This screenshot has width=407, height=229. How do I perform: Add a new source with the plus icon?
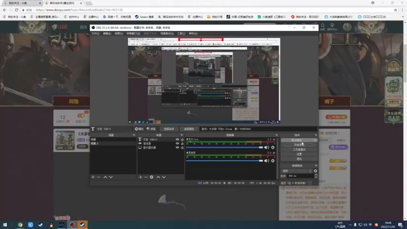coord(140,177)
